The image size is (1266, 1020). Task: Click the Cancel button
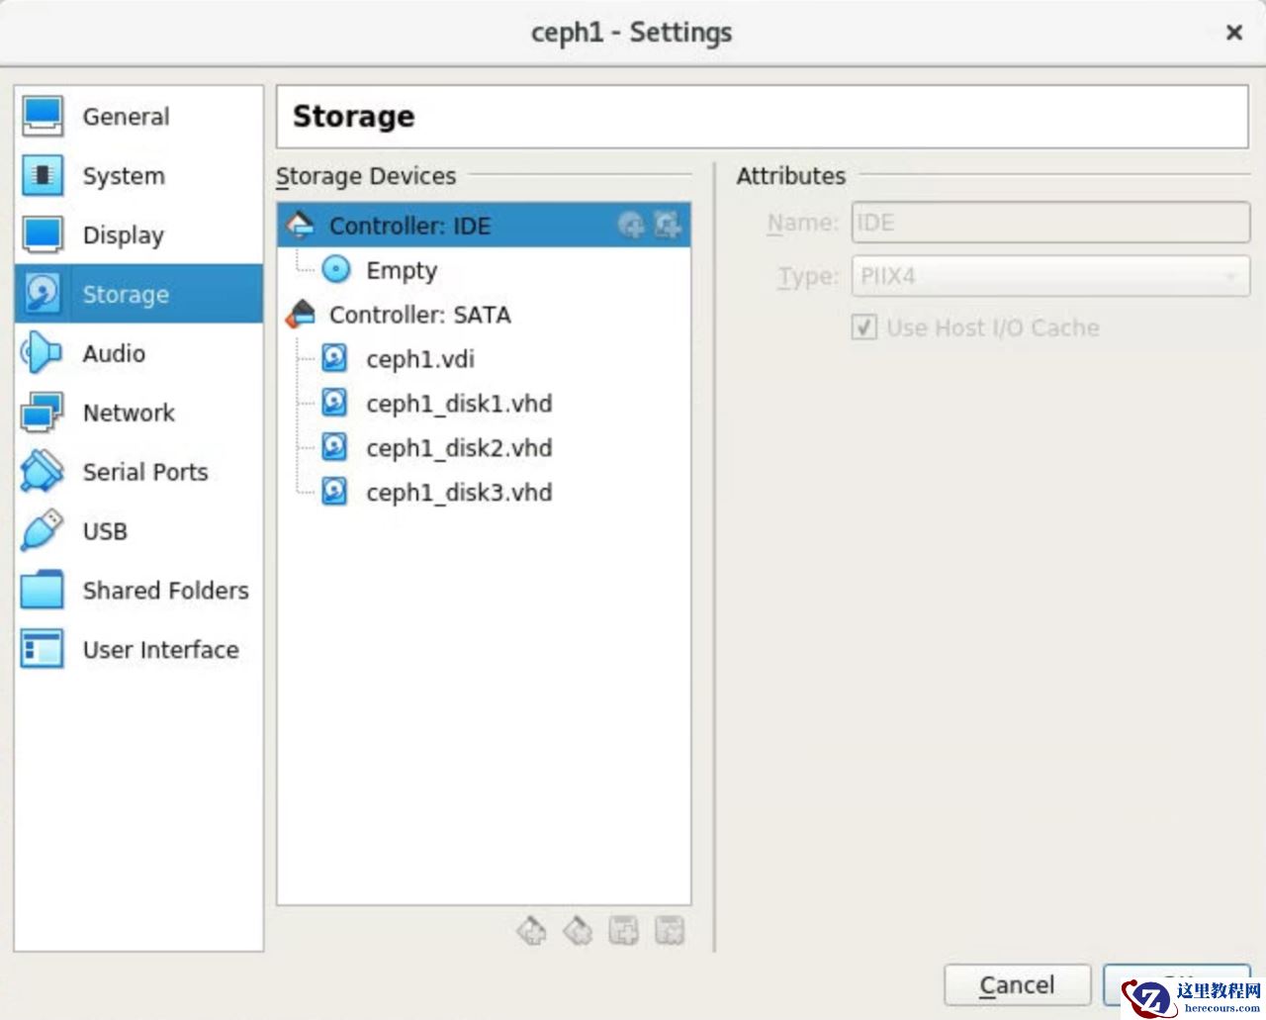(1017, 985)
